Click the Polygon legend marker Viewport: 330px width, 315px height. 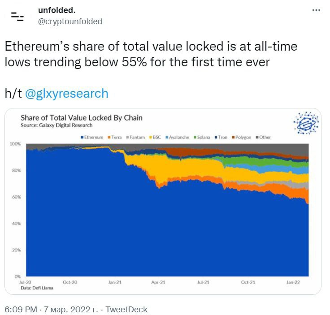pyautogui.click(x=234, y=137)
